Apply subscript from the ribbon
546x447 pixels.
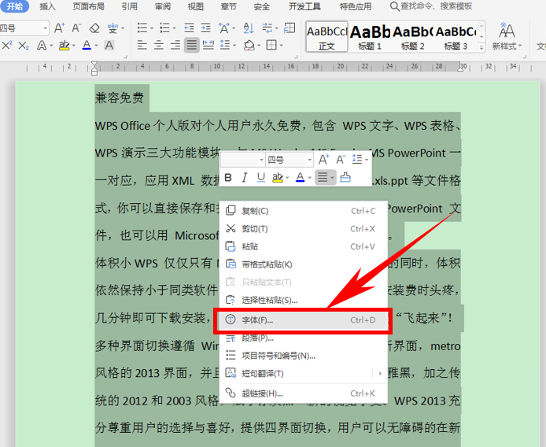24,46
